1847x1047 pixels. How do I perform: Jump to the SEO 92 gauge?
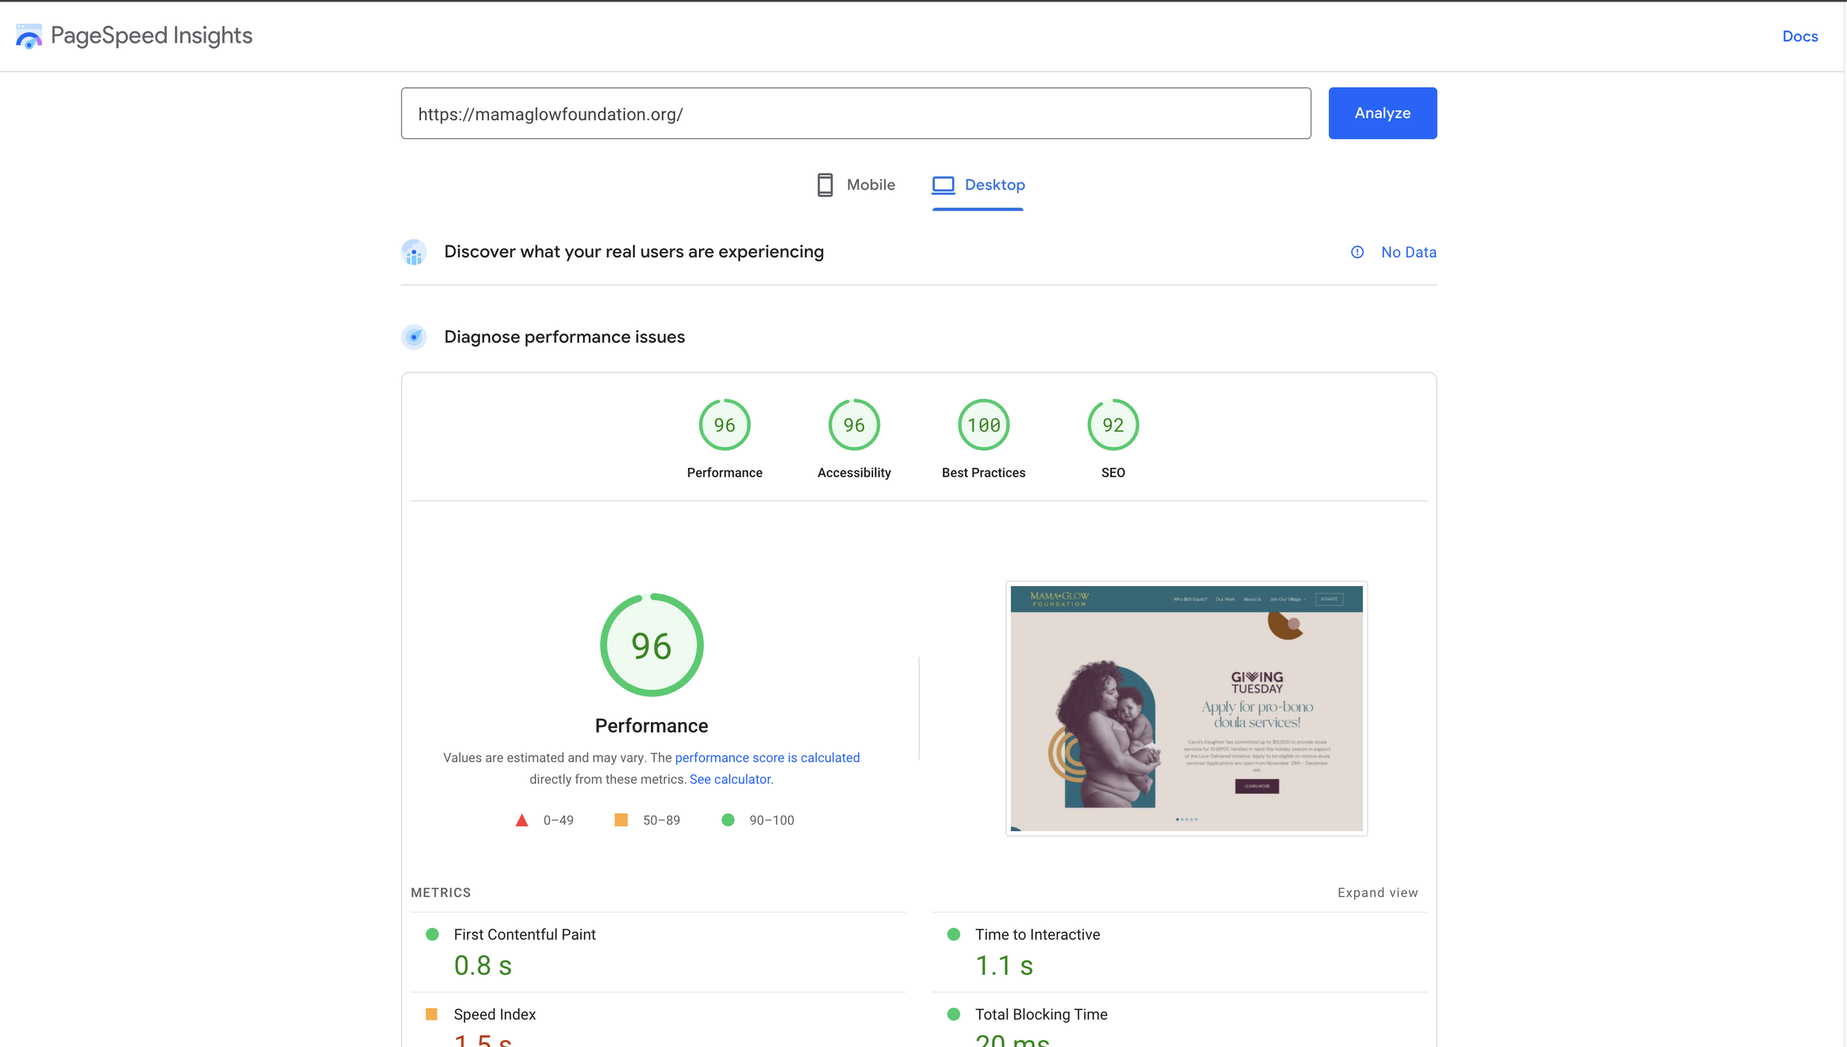point(1113,425)
